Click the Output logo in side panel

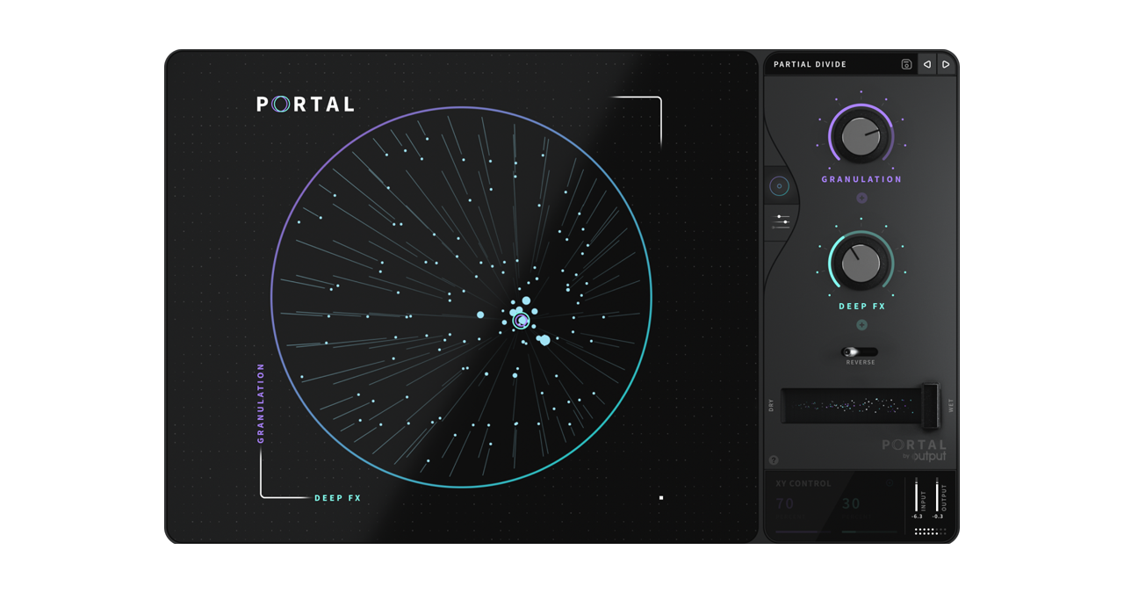click(x=928, y=456)
